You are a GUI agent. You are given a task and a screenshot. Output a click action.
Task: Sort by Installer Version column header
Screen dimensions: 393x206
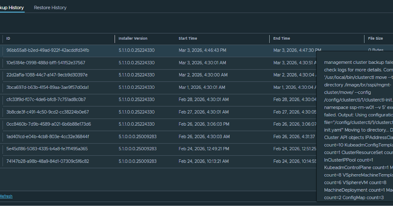[x=133, y=39]
